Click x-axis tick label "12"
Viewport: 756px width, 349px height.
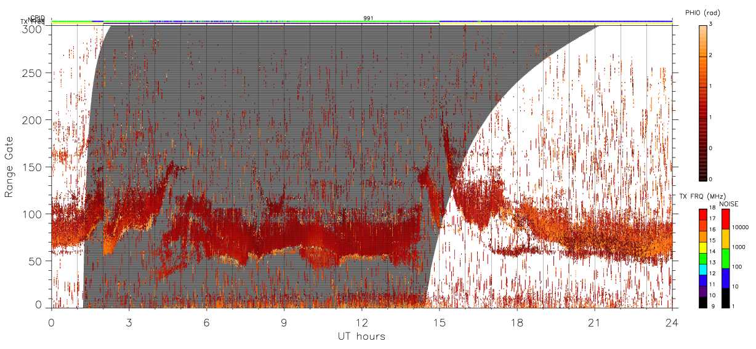362,321
